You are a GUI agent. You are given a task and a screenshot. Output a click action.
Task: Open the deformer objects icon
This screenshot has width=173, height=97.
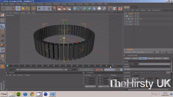[x=94, y=8]
